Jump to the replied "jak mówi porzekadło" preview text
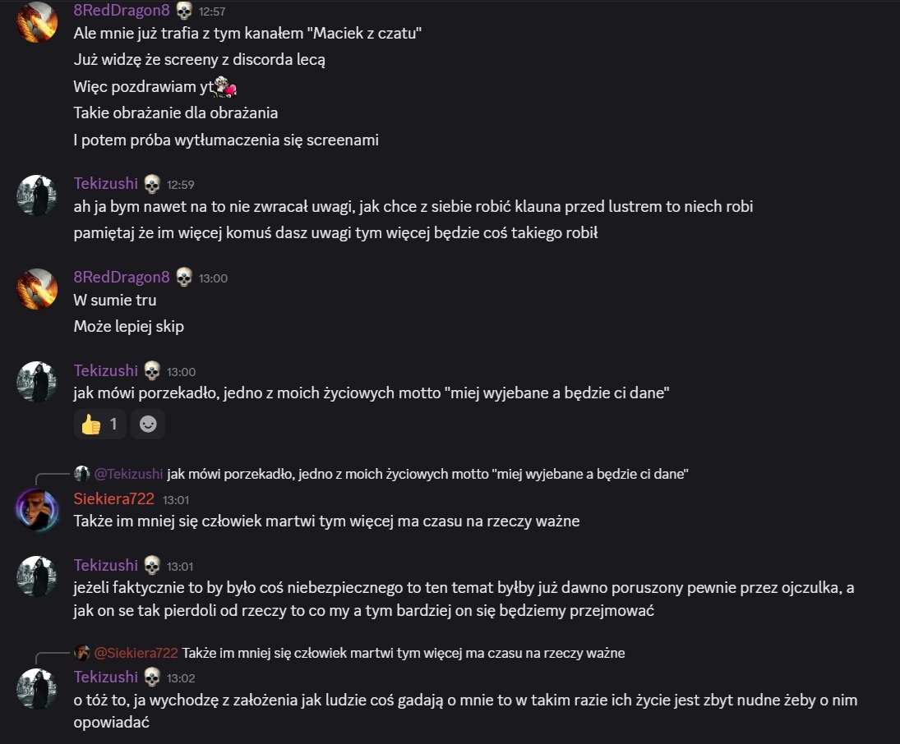The height and width of the screenshot is (744, 900). click(427, 474)
